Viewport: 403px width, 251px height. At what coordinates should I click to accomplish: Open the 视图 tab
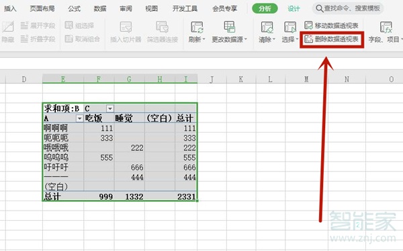(151, 9)
